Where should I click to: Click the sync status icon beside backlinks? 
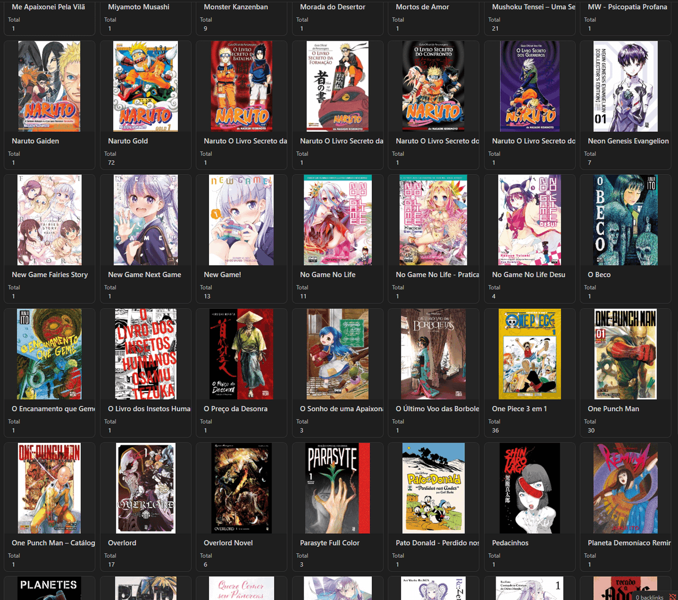[x=672, y=597]
